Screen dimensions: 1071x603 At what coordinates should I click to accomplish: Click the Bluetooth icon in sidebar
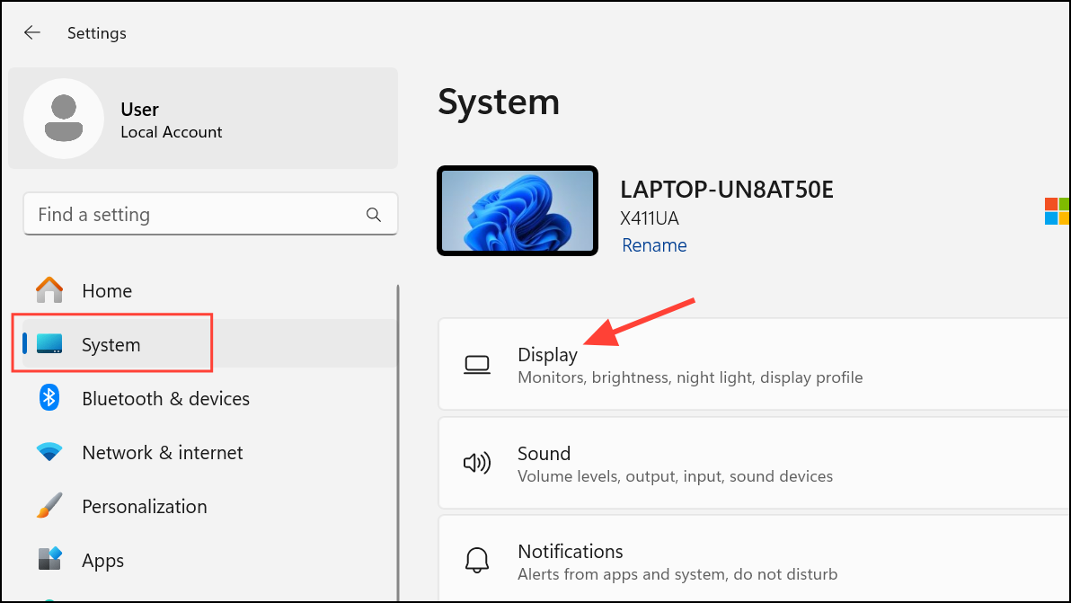[x=49, y=397]
